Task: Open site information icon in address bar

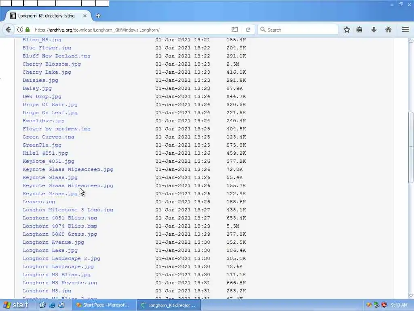Action: point(20,30)
